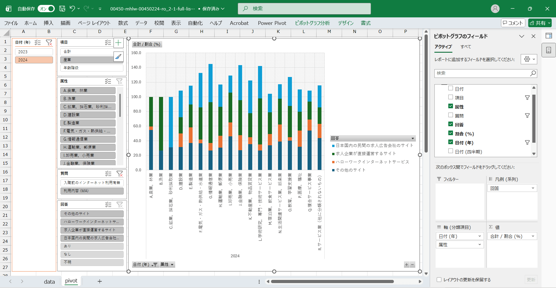
Task: Open chart styles brush icon
Action: point(118,57)
